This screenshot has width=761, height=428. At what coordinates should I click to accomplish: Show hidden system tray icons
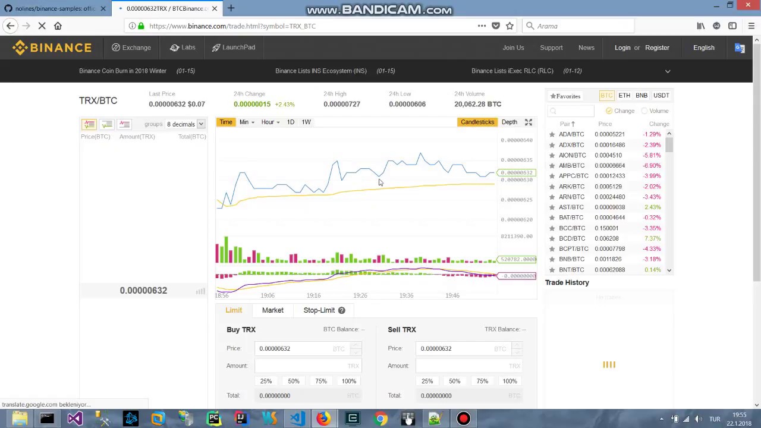[x=661, y=419]
